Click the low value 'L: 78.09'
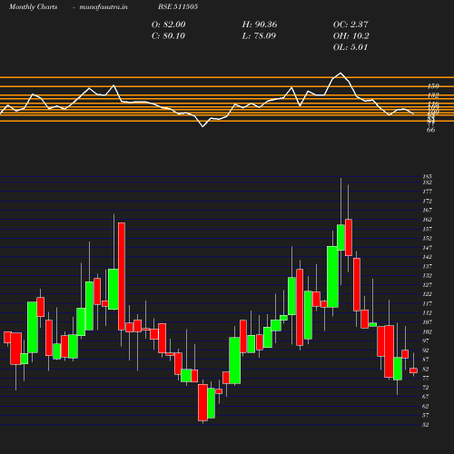 pos(259,35)
